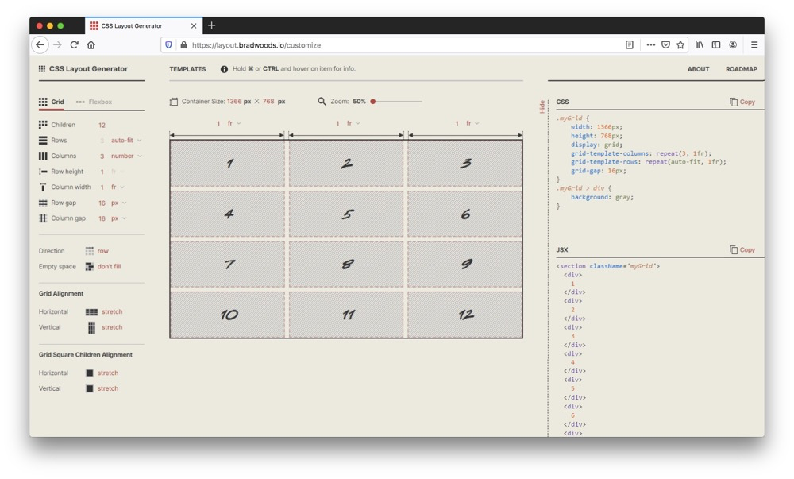
Task: Open Firefox account icon
Action: click(x=733, y=45)
